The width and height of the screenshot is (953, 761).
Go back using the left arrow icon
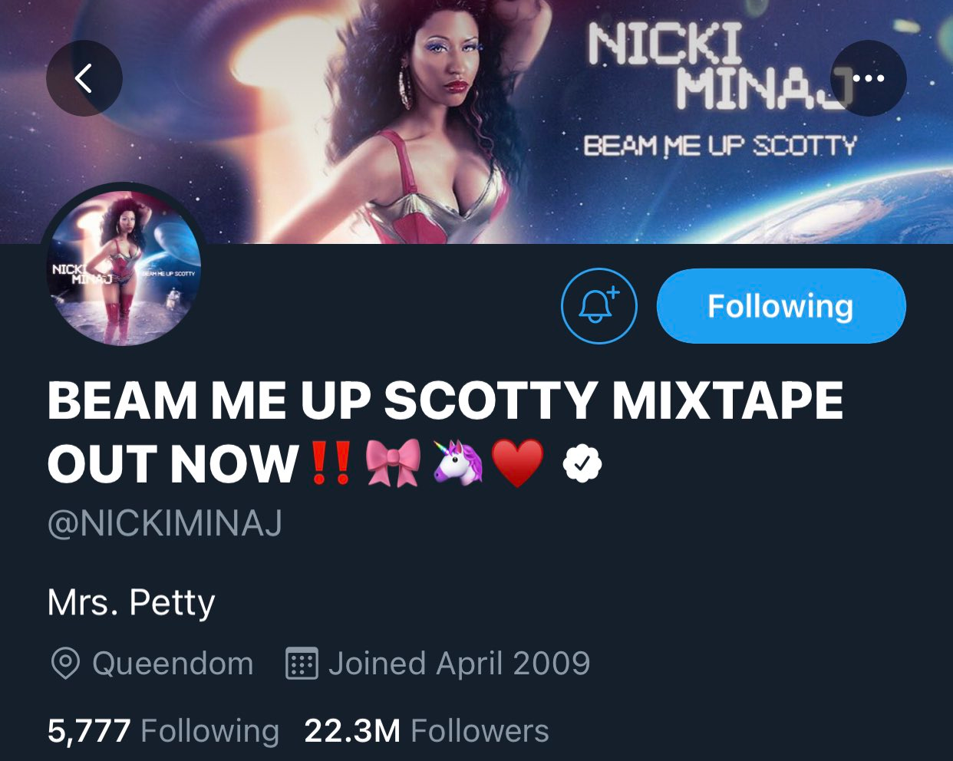[x=84, y=78]
